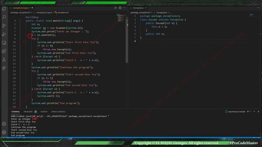This screenshot has height=147, width=262.
Task: Open More Actions menu of left editor group
Action: [x=124, y=8]
